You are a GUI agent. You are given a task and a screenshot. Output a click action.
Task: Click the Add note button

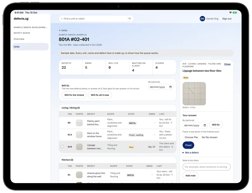tap(190, 175)
